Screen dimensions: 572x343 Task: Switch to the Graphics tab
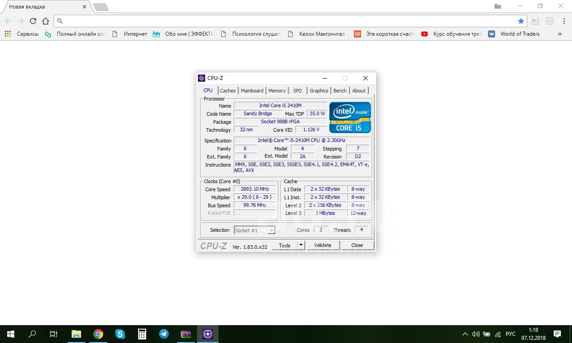point(319,91)
